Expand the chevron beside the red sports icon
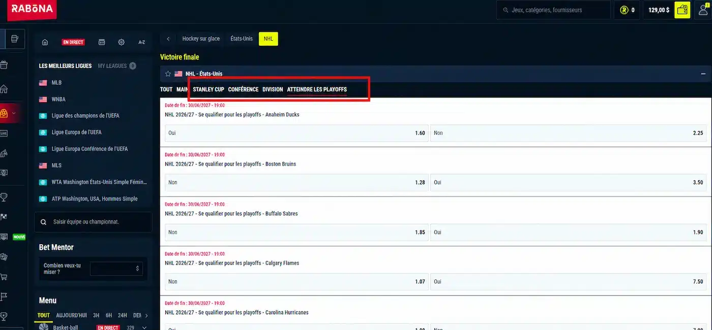Image resolution: width=712 pixels, height=330 pixels. click(14, 113)
